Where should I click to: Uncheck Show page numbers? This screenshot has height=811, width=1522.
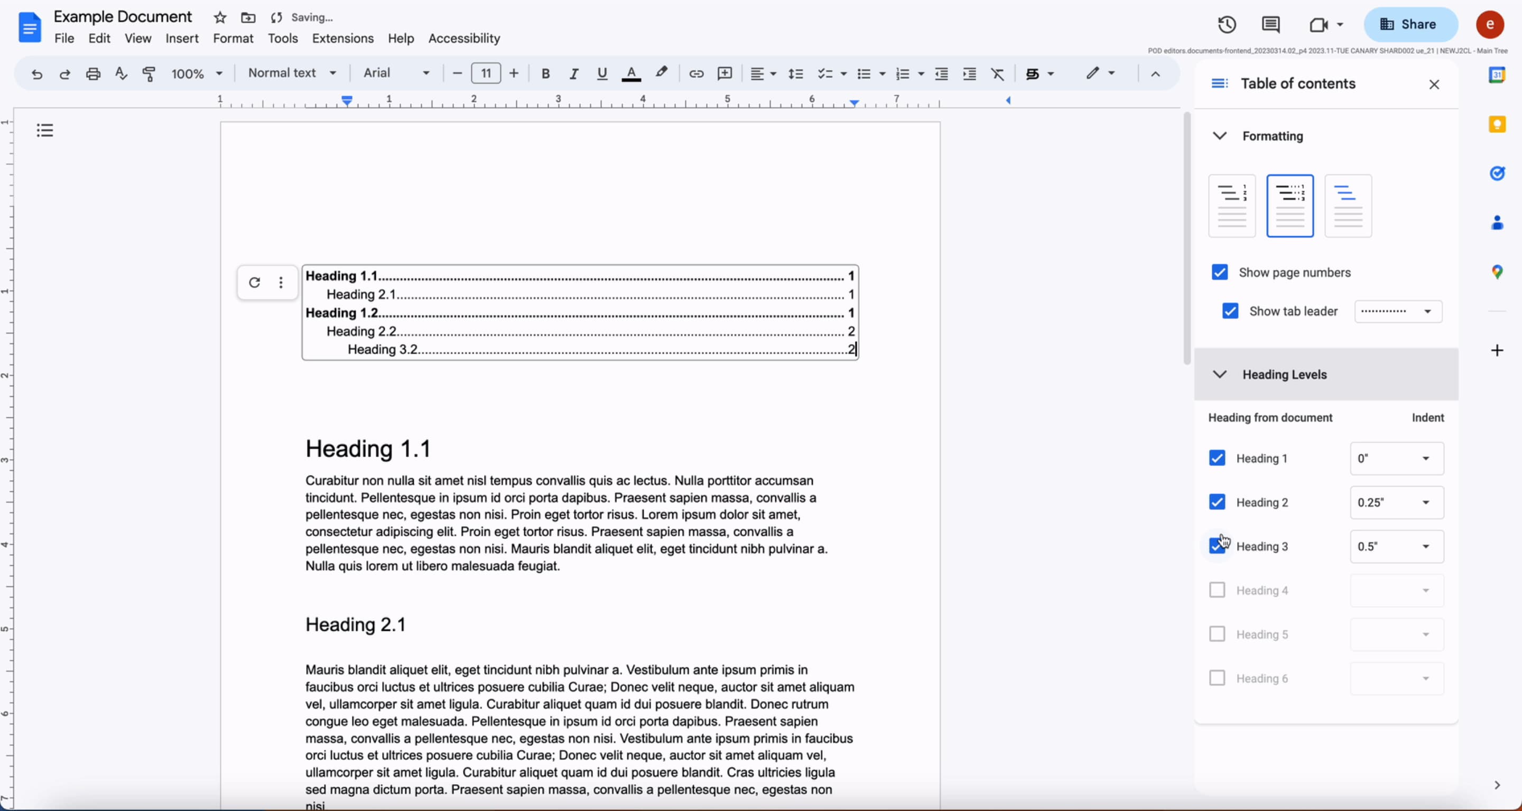pyautogui.click(x=1220, y=272)
